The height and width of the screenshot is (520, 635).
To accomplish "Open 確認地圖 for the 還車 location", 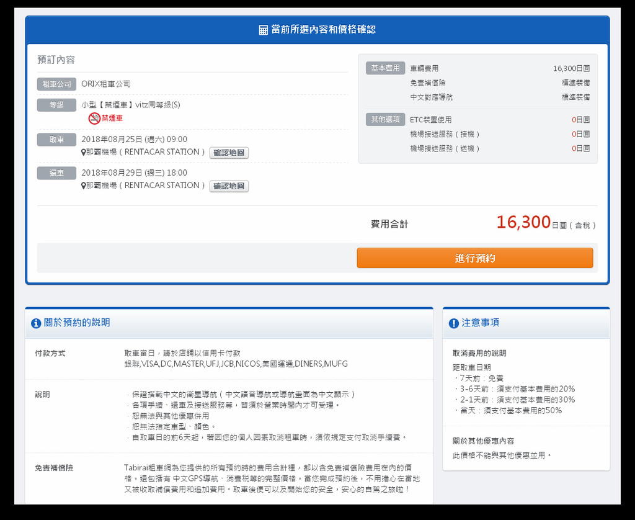I will (229, 186).
